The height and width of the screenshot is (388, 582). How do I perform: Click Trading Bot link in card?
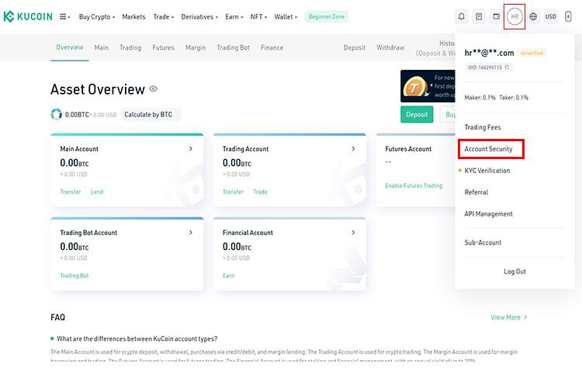74,275
